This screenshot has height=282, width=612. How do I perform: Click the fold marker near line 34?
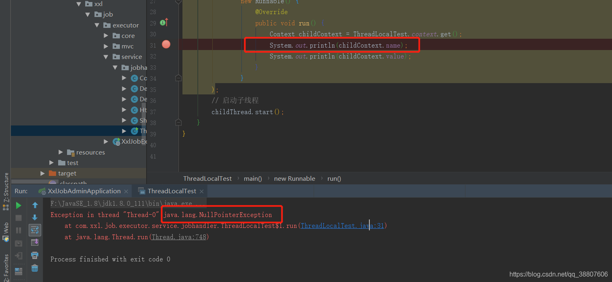(x=178, y=78)
